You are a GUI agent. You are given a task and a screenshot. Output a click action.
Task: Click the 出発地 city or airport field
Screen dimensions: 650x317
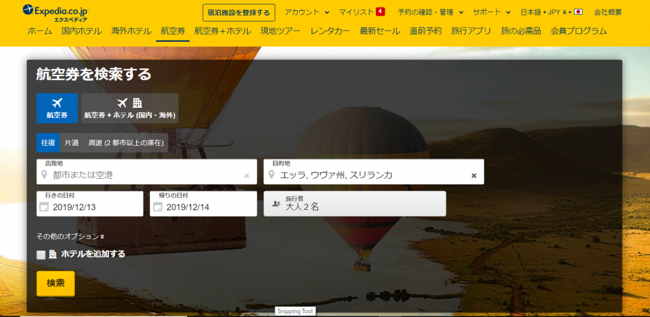(147, 172)
